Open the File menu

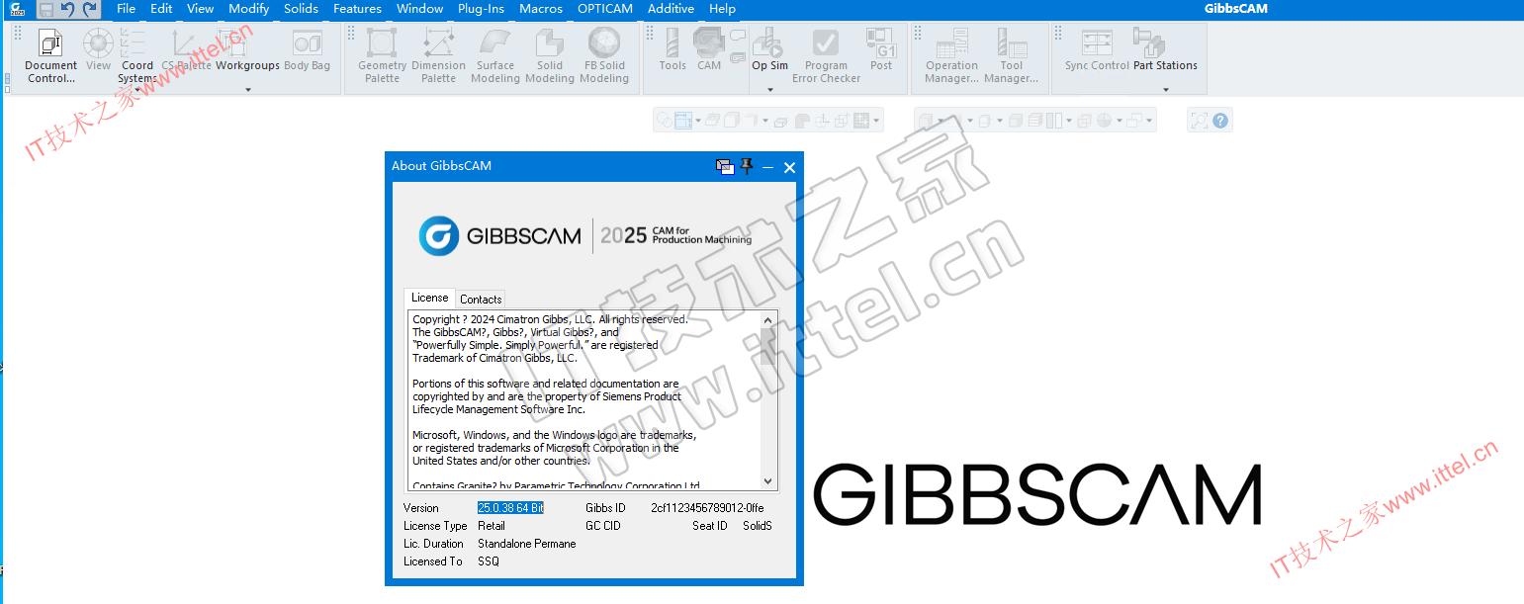pyautogui.click(x=126, y=9)
